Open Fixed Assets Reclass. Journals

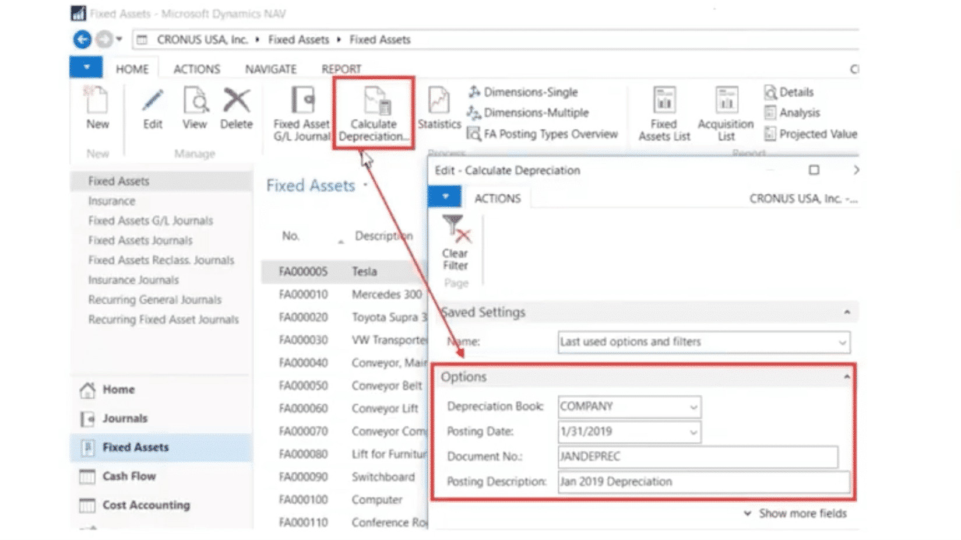pyautogui.click(x=161, y=261)
